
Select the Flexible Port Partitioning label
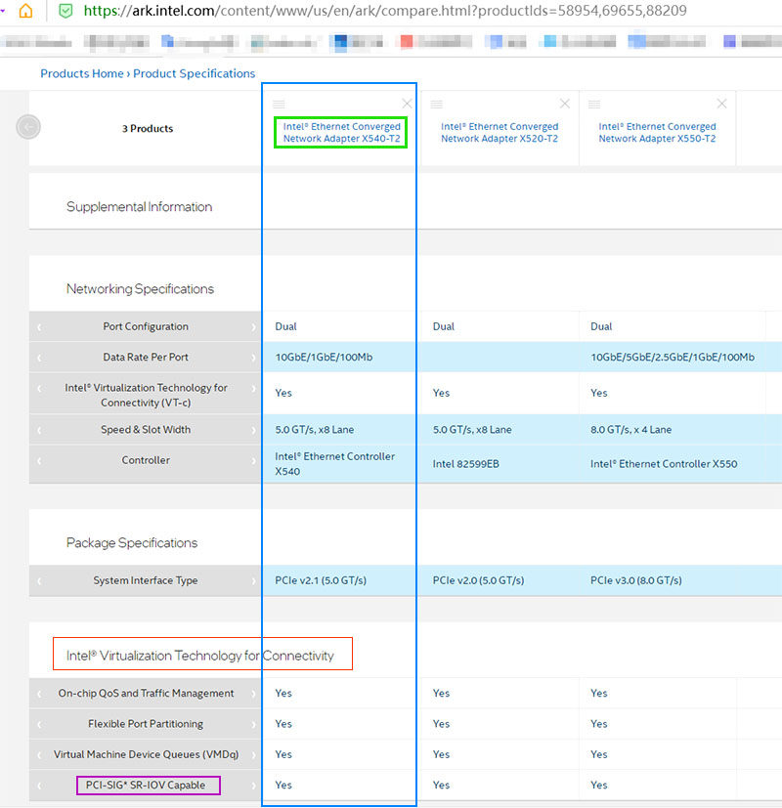click(x=146, y=724)
